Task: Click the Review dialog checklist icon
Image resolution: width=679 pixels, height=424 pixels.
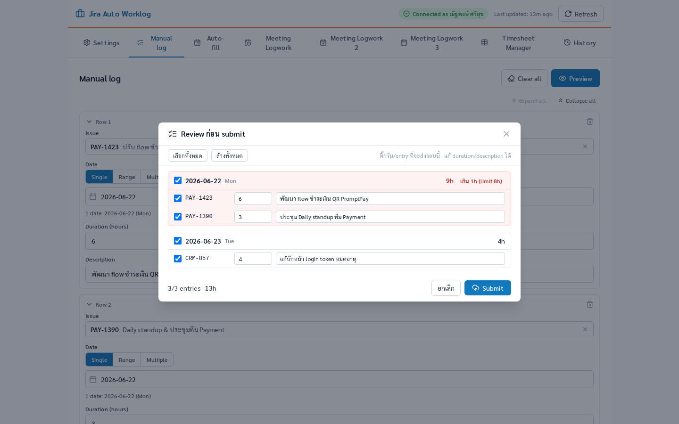Action: 173,134
